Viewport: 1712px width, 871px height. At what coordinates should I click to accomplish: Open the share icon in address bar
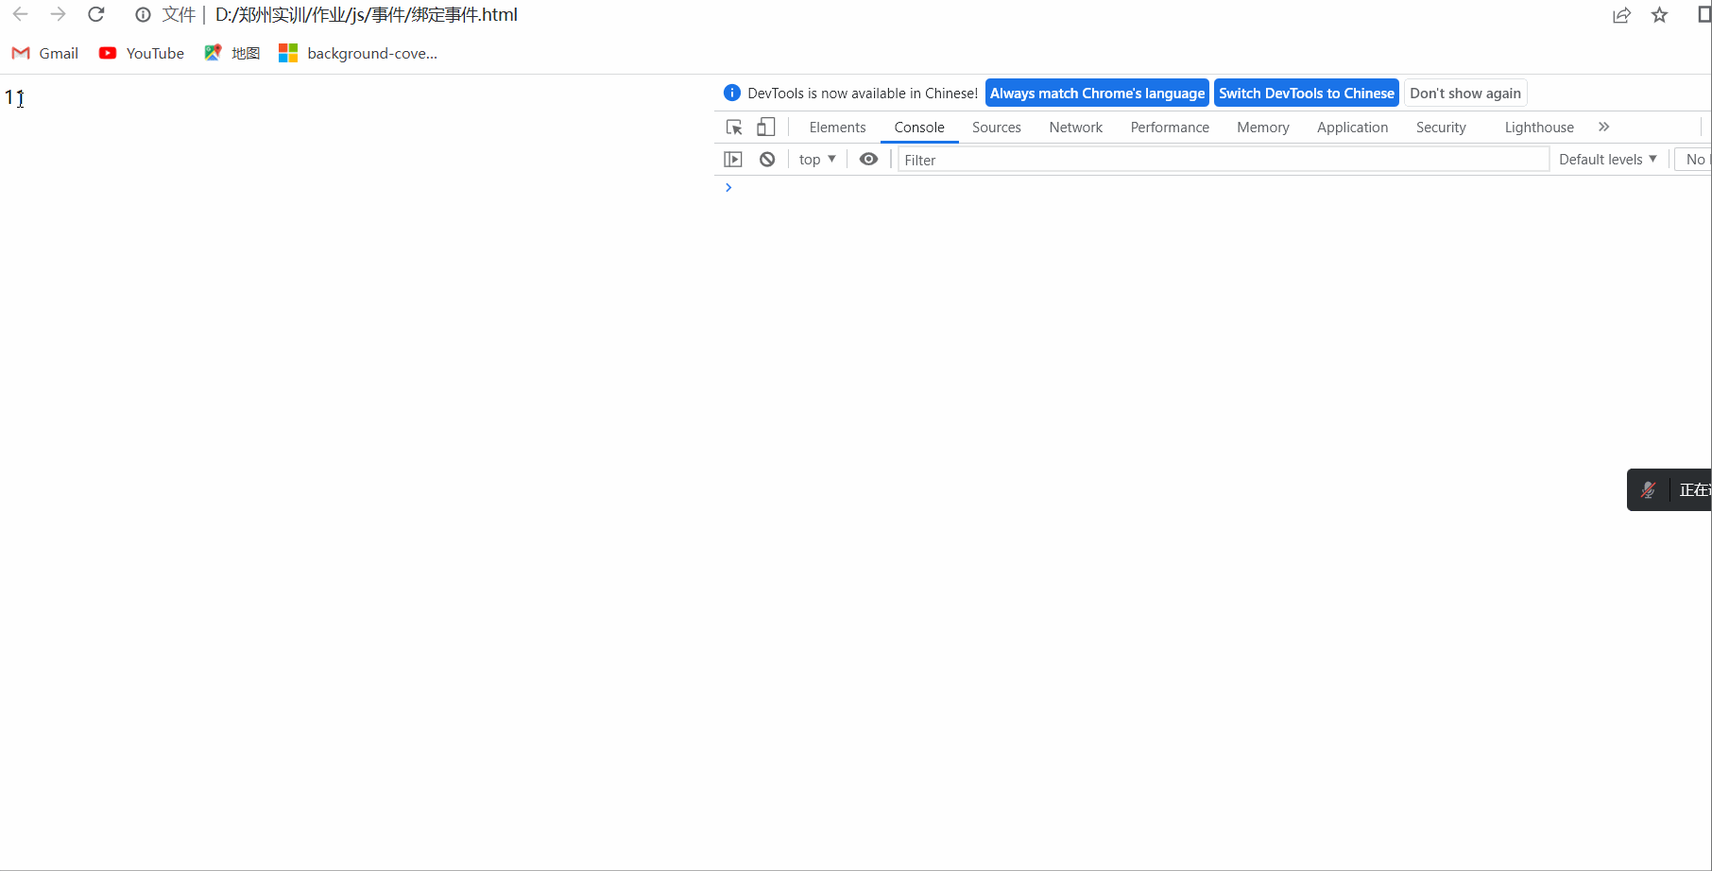click(x=1622, y=15)
